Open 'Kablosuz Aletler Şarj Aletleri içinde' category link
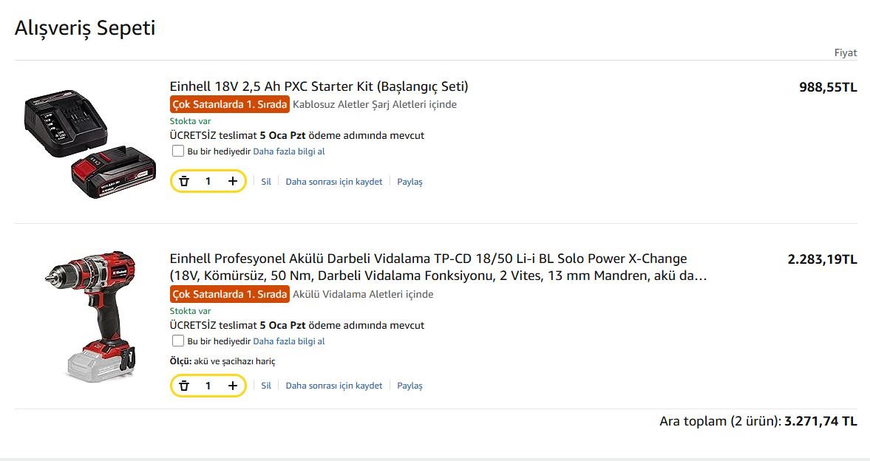This screenshot has height=461, width=870. point(375,104)
